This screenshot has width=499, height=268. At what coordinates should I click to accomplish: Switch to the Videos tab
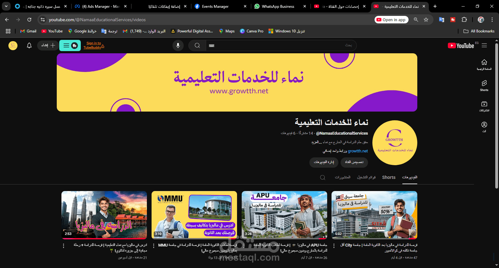[x=409, y=177]
